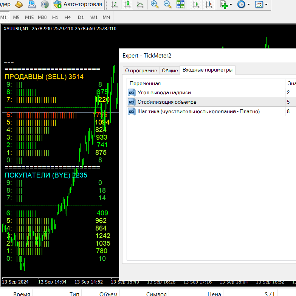This screenshot has width=296, height=296.
Task: Zoom in on the chart
Action: (154, 5)
